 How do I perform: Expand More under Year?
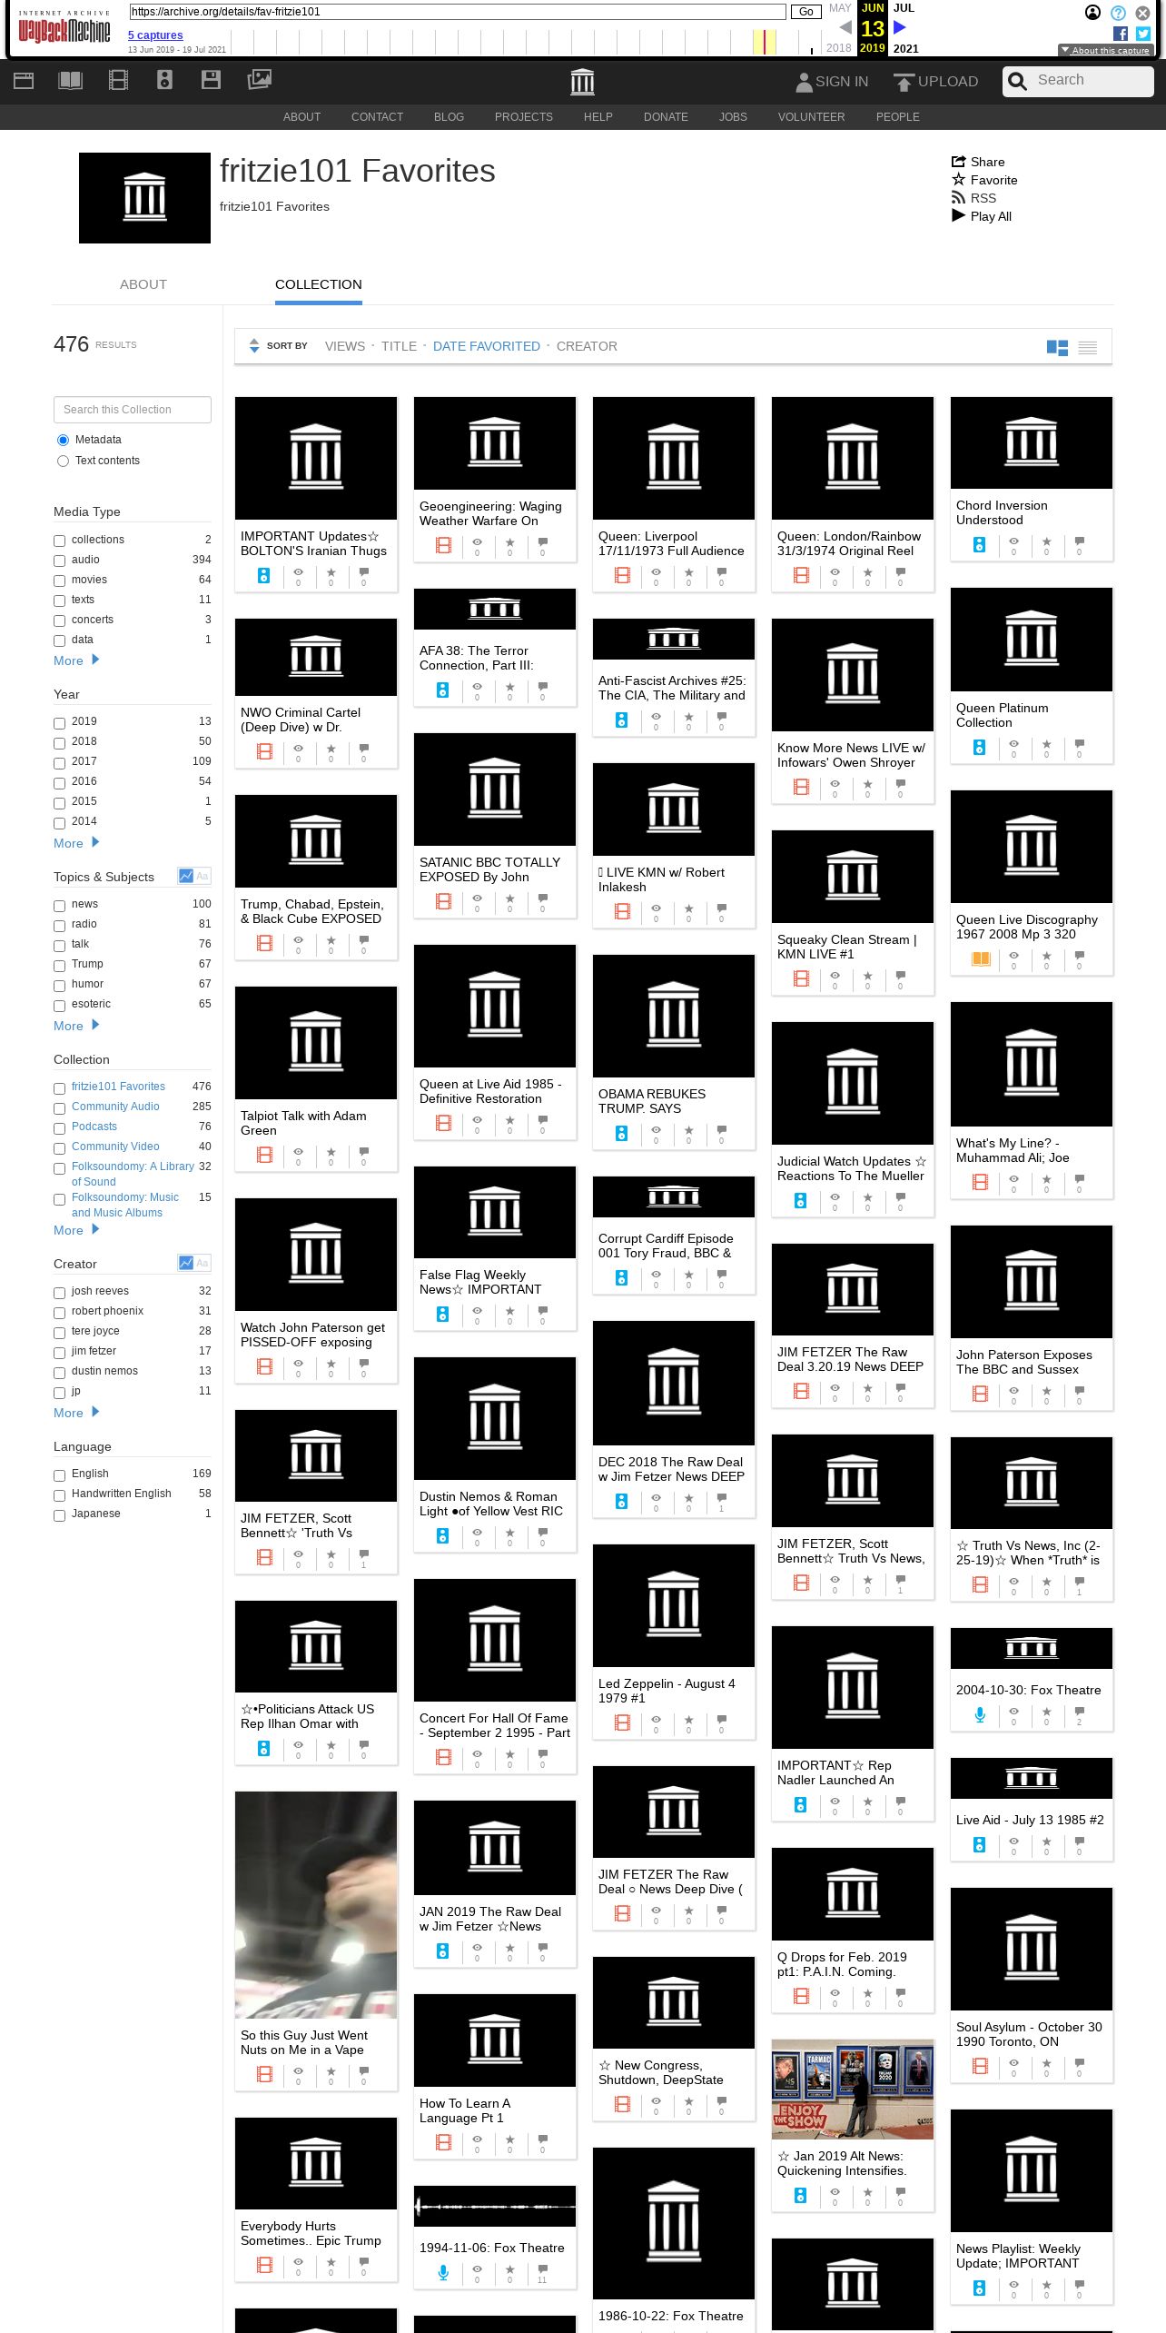coord(76,843)
